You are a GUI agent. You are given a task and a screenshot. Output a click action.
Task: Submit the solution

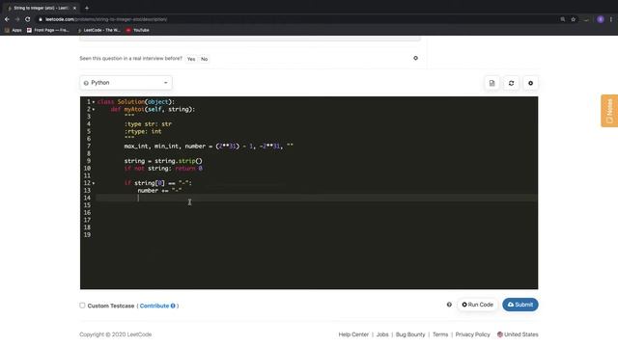click(x=520, y=305)
